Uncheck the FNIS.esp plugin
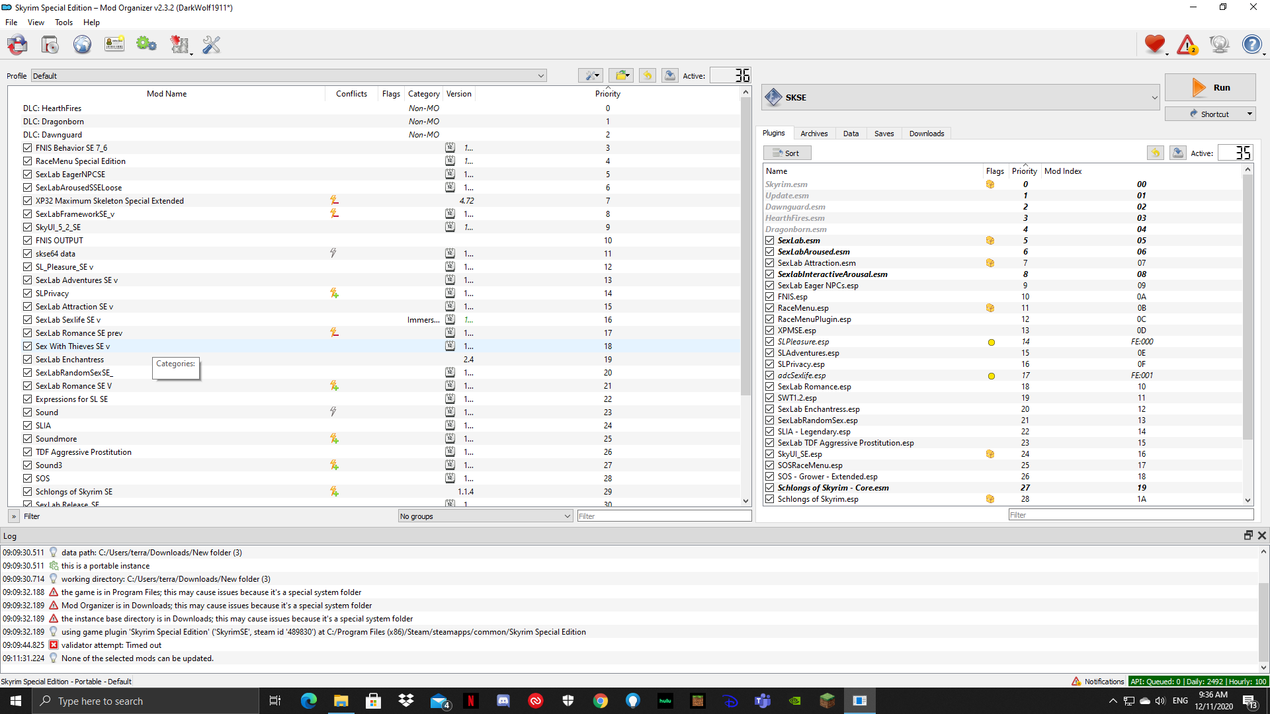Viewport: 1270px width, 714px height. coord(770,297)
